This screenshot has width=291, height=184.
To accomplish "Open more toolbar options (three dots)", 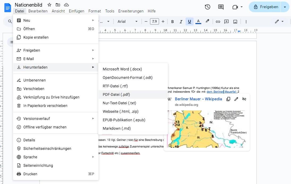I will 246,22.
